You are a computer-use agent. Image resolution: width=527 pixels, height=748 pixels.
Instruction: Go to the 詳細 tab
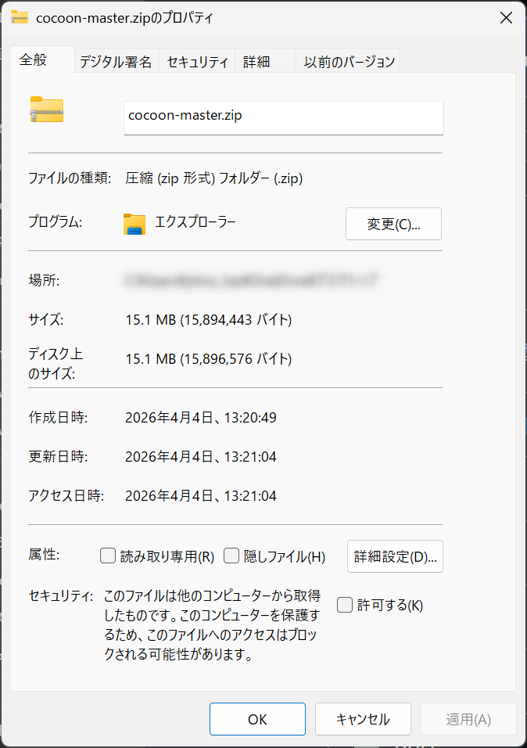click(x=256, y=62)
